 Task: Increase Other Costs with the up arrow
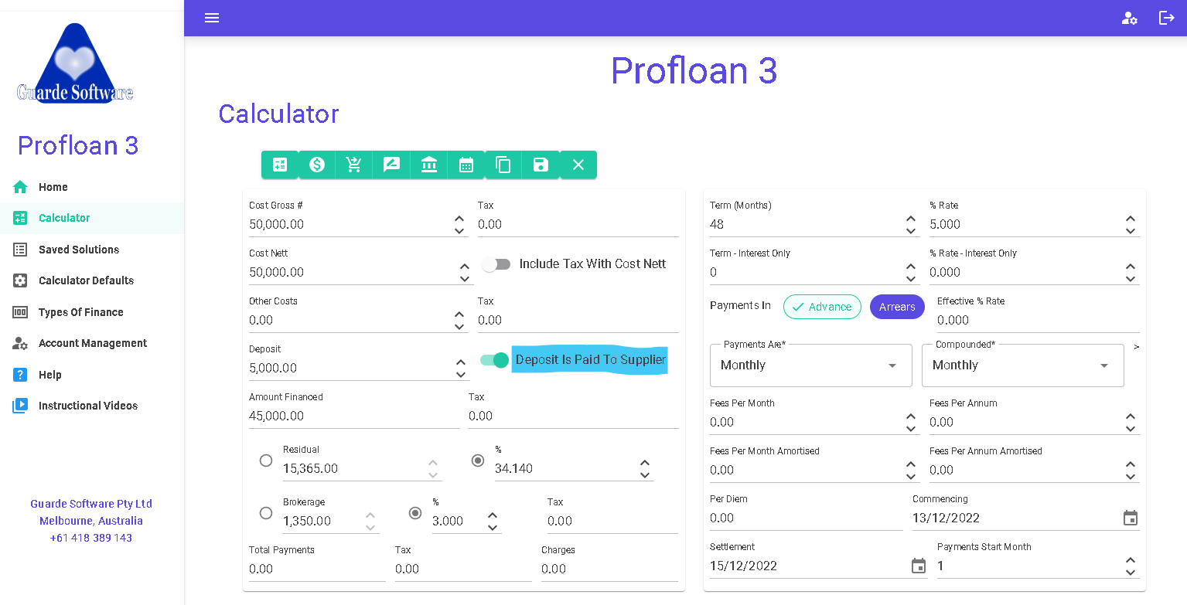tap(459, 314)
